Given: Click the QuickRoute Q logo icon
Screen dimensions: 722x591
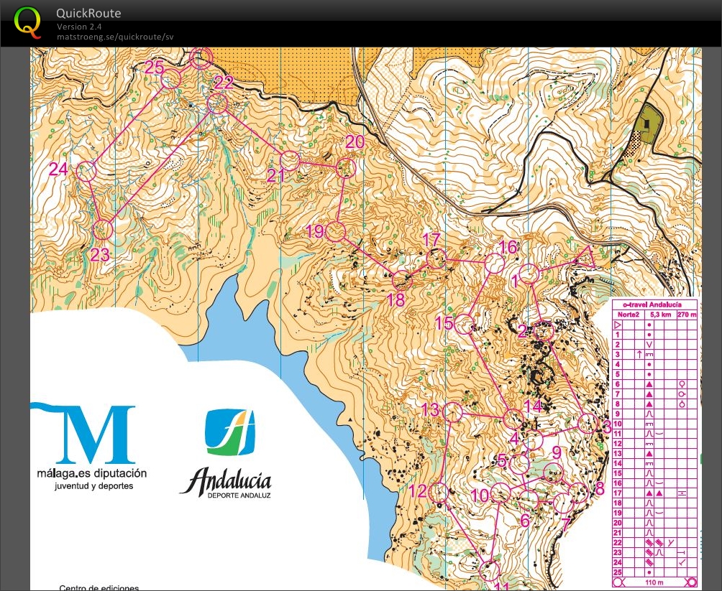Looking at the screenshot, I should tap(27, 23).
